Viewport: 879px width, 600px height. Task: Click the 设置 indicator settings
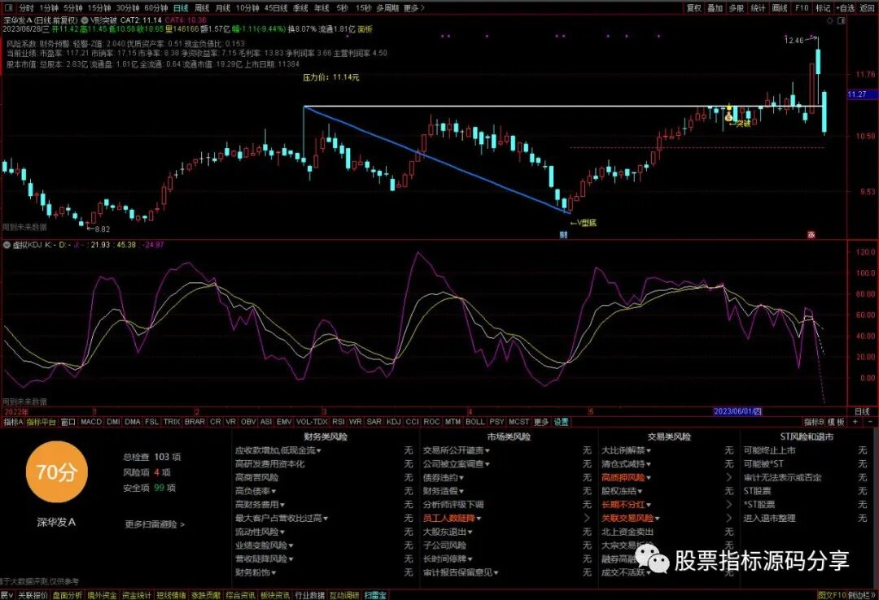(561, 422)
